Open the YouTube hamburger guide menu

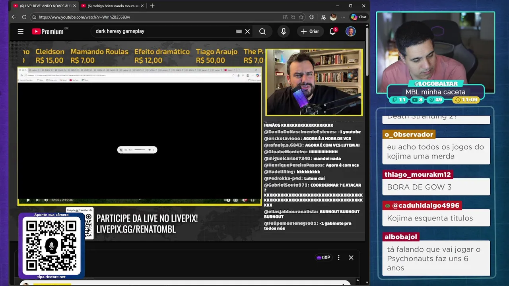coord(21,31)
